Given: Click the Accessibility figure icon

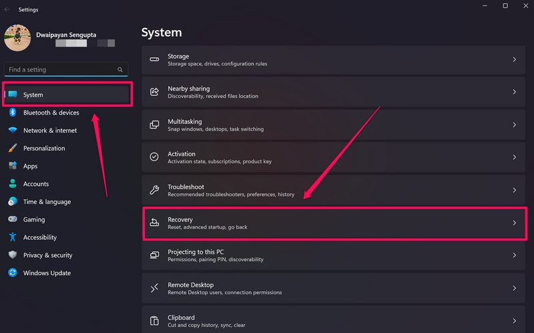Looking at the screenshot, I should 13,237.
